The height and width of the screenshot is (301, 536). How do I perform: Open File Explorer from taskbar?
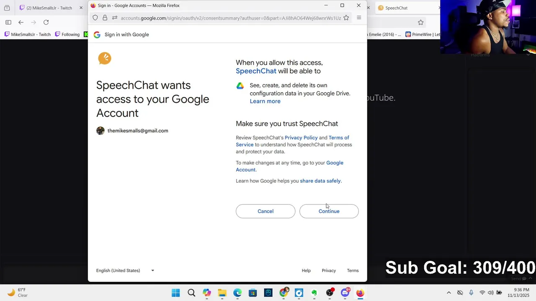coord(222,293)
